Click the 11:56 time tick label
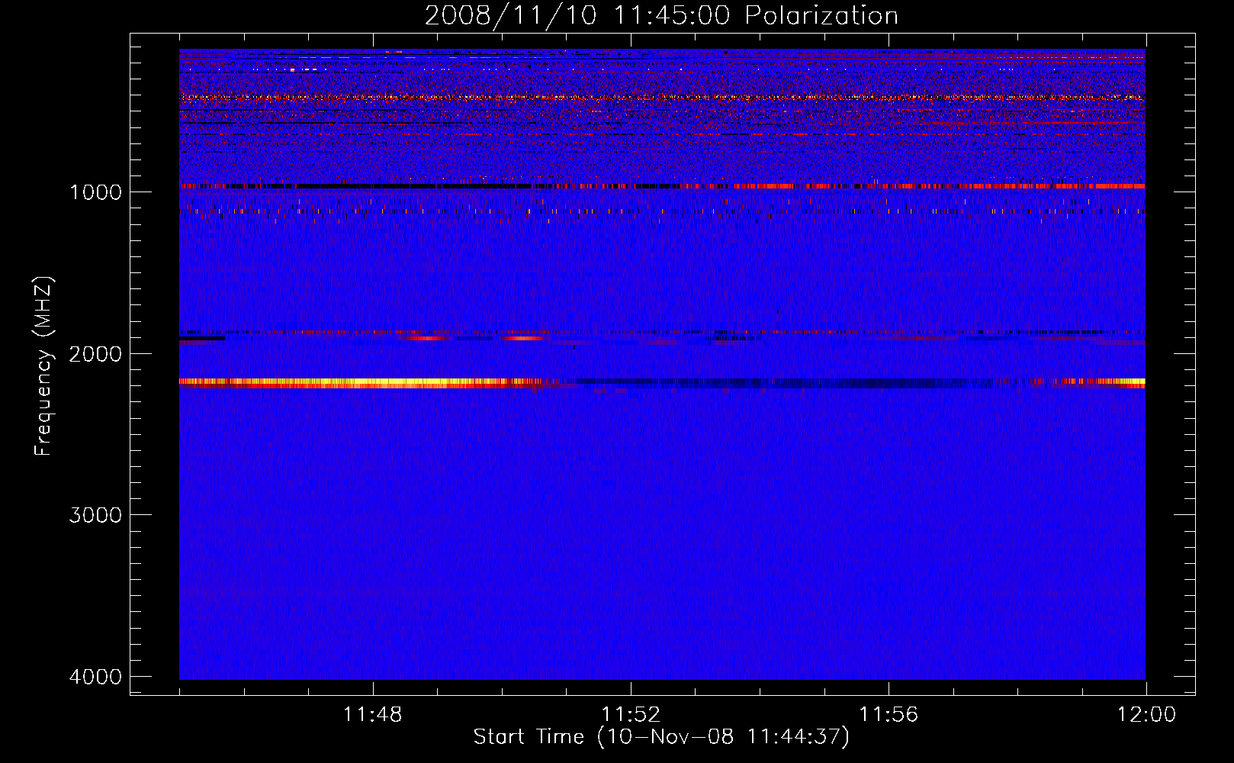 point(889,715)
